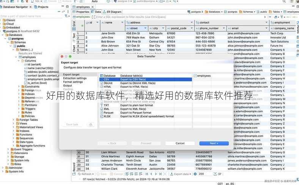Click object name filter field
The width and height of the screenshot is (299, 185).
point(32,16)
